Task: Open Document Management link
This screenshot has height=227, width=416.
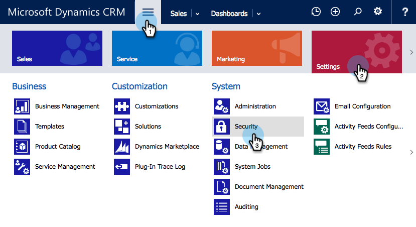Action: click(269, 187)
